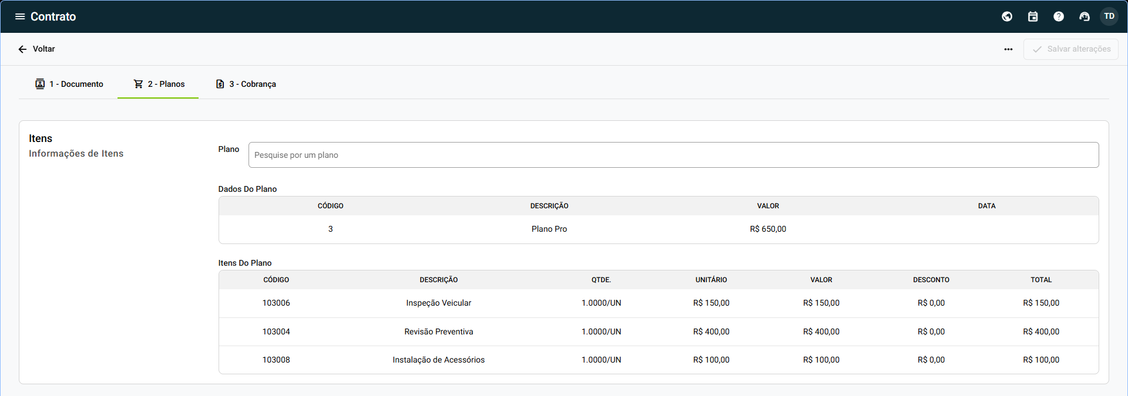Select the Plano Pro row

pos(549,229)
